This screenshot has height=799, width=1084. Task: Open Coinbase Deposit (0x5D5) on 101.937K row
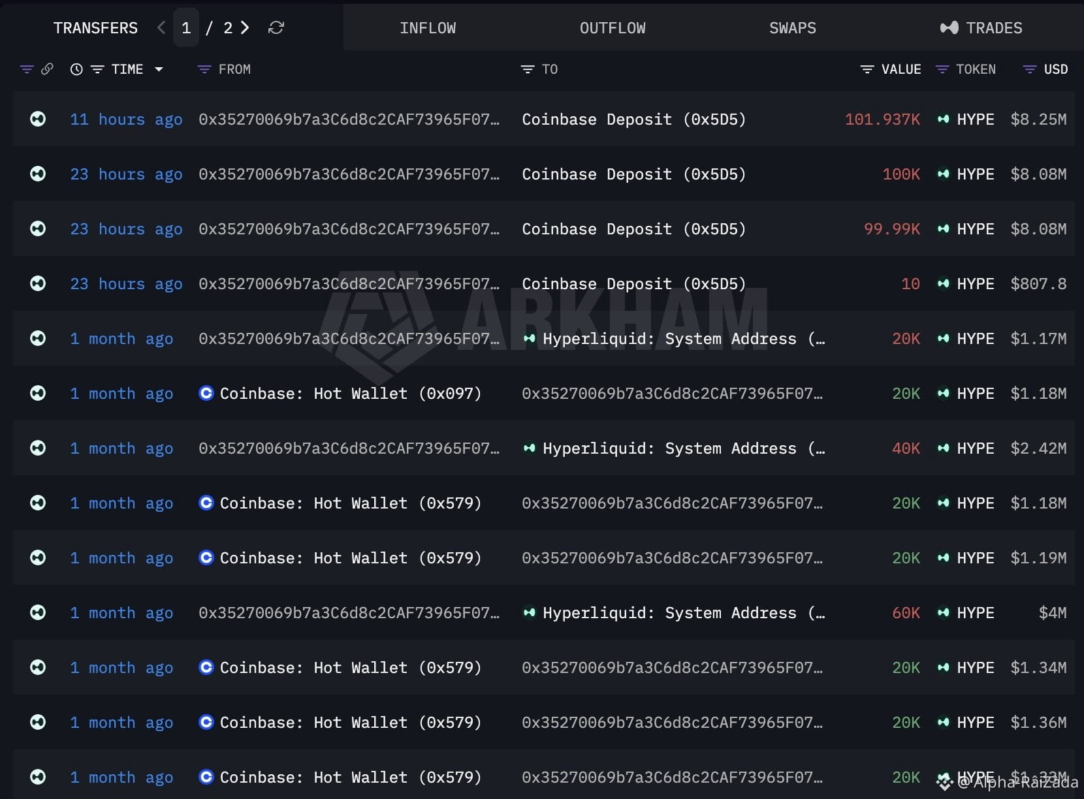pyautogui.click(x=633, y=119)
